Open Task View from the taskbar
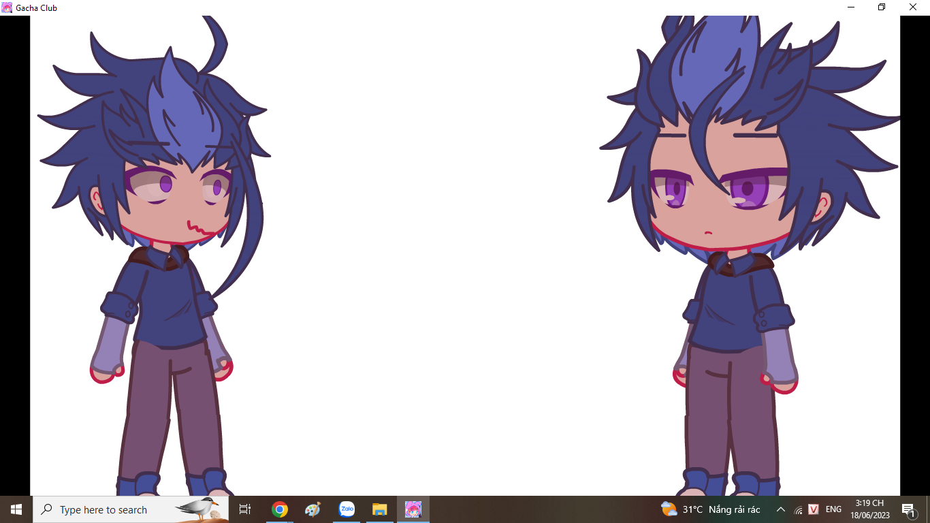The width and height of the screenshot is (930, 523). click(245, 509)
